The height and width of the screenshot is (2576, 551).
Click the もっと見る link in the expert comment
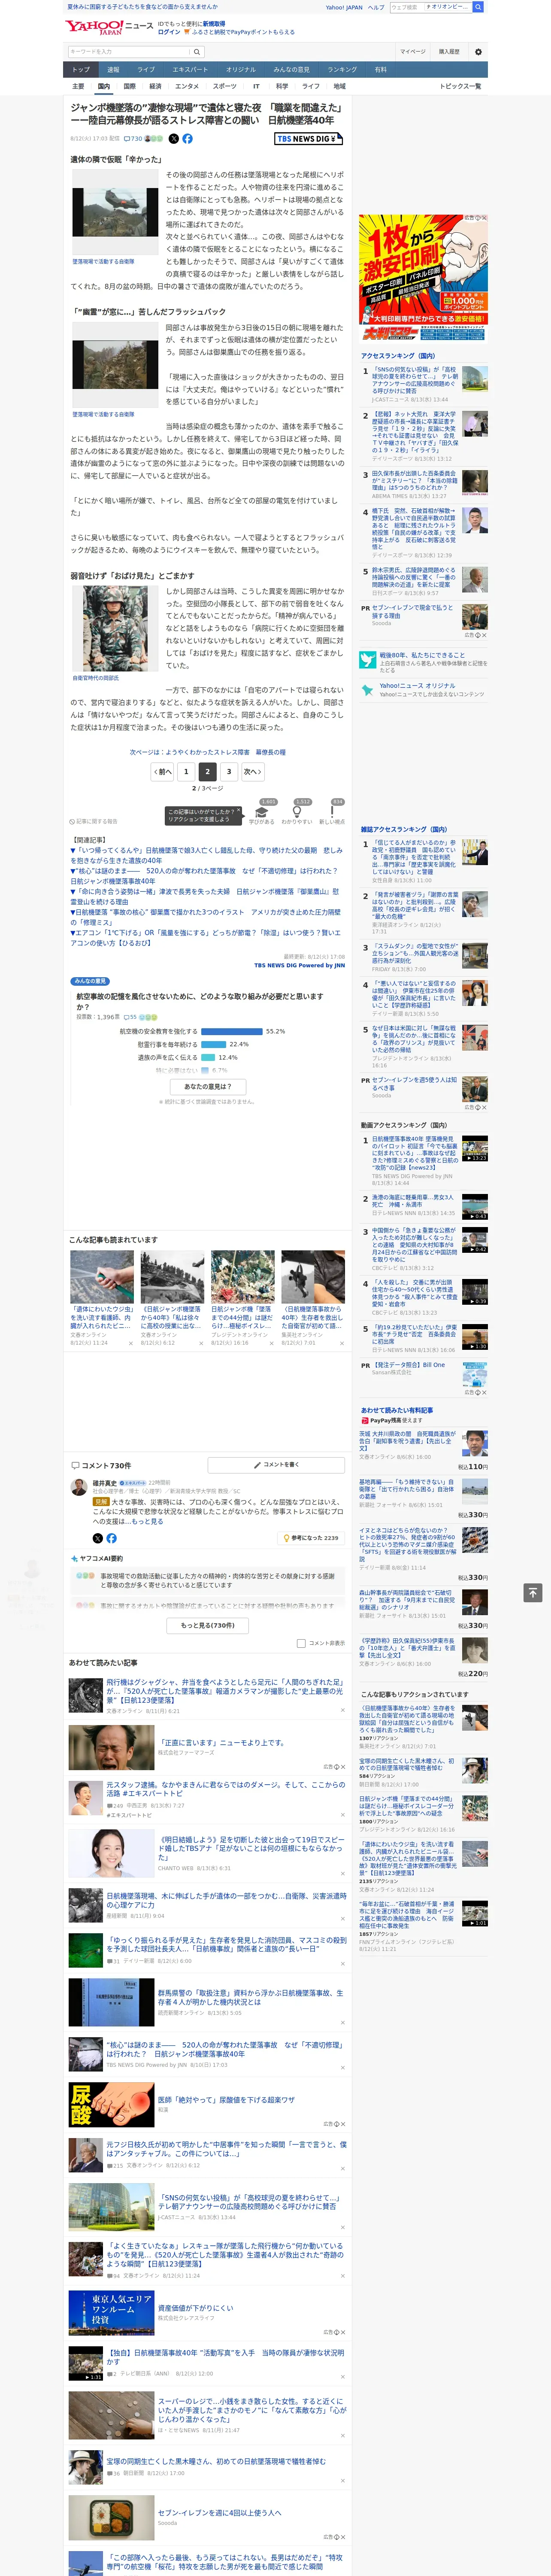[x=148, y=1521]
